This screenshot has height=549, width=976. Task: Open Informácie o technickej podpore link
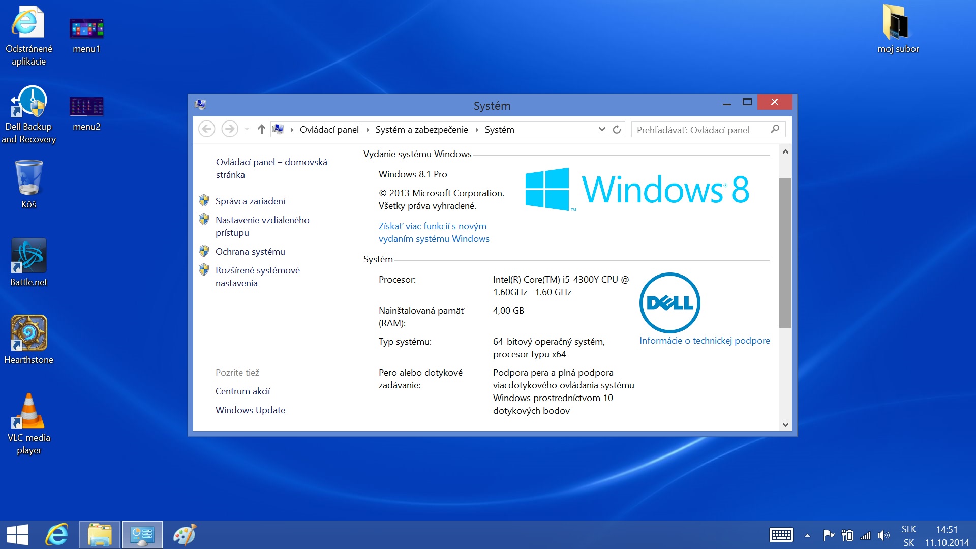(705, 340)
